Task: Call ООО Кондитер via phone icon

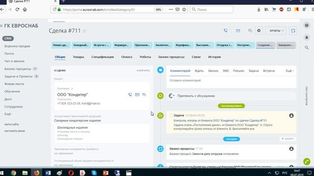Action: tap(130, 94)
